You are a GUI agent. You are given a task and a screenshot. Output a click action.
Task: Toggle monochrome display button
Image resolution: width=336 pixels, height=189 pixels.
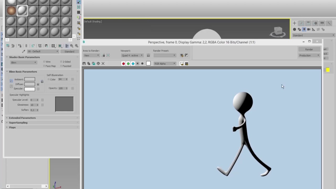142,64
